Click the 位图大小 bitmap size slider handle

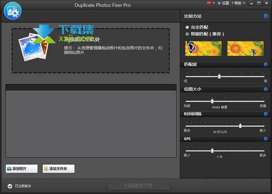click(x=212, y=101)
